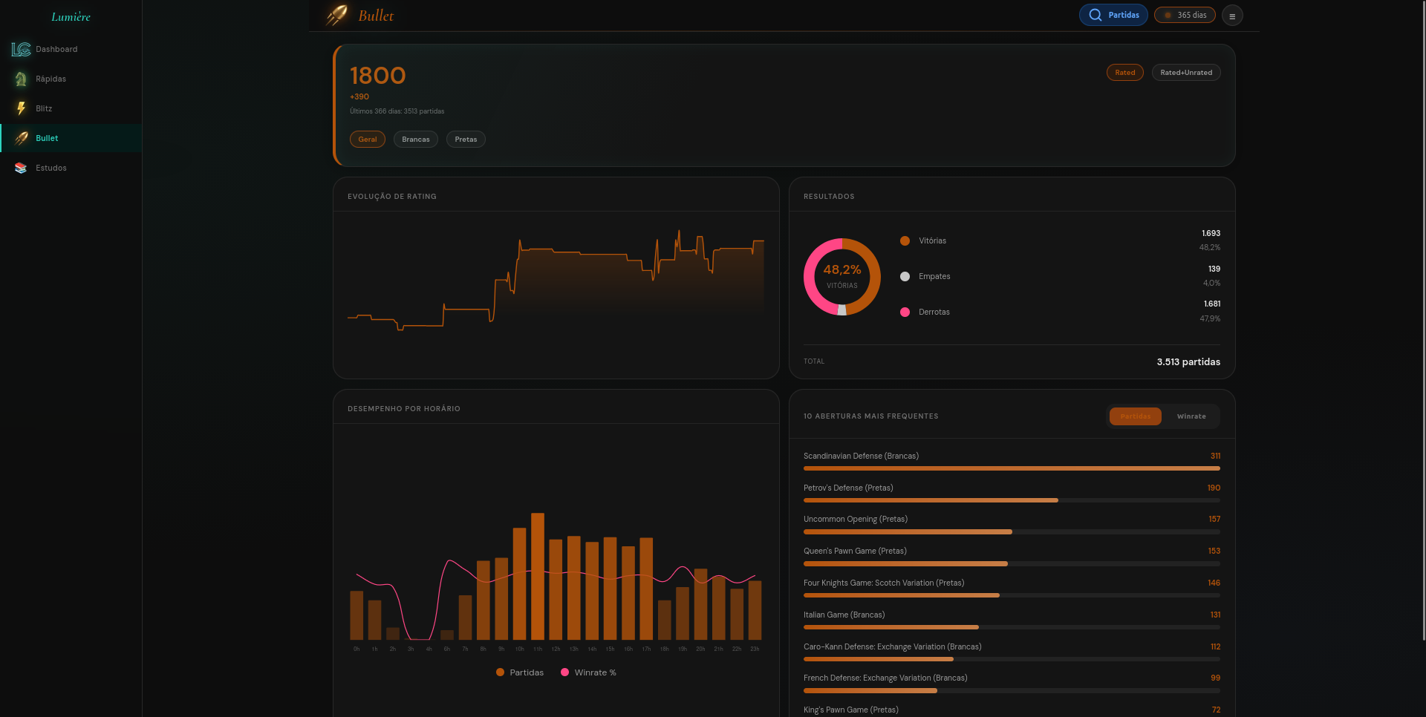Click Queen's Pawn Game (Pretas) row
Screen dimensions: 1426x717
[x=1012, y=556]
